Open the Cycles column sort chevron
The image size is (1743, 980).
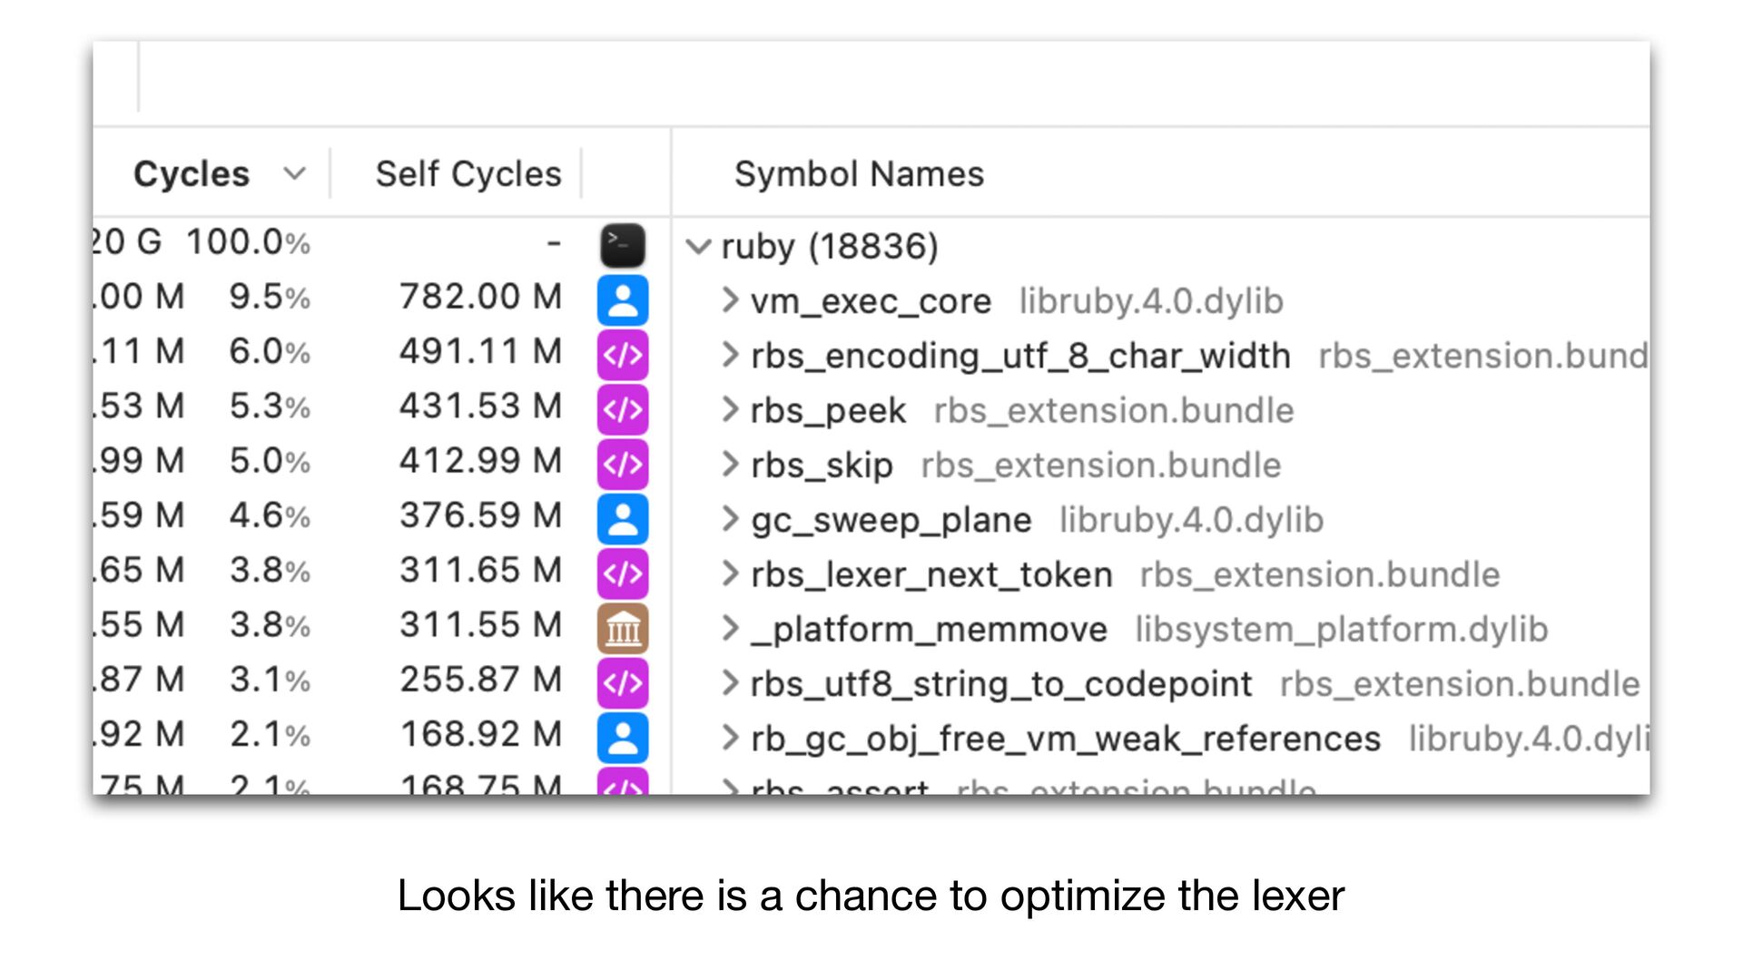point(294,173)
